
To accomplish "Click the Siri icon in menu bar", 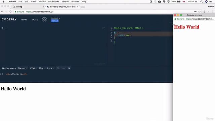I will tap(206, 2).
